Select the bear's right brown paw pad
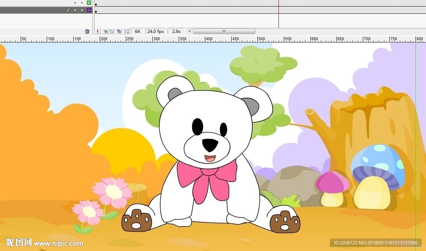The height and width of the screenshot is (251, 426). pos(285,222)
